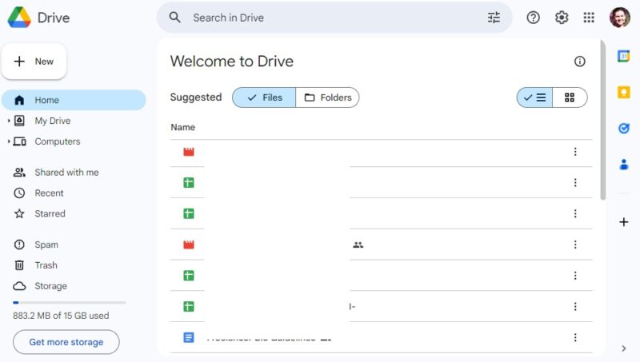Screen dimensions: 640x362
Task: Expand the My Drive tree
Action: pyautogui.click(x=9, y=121)
